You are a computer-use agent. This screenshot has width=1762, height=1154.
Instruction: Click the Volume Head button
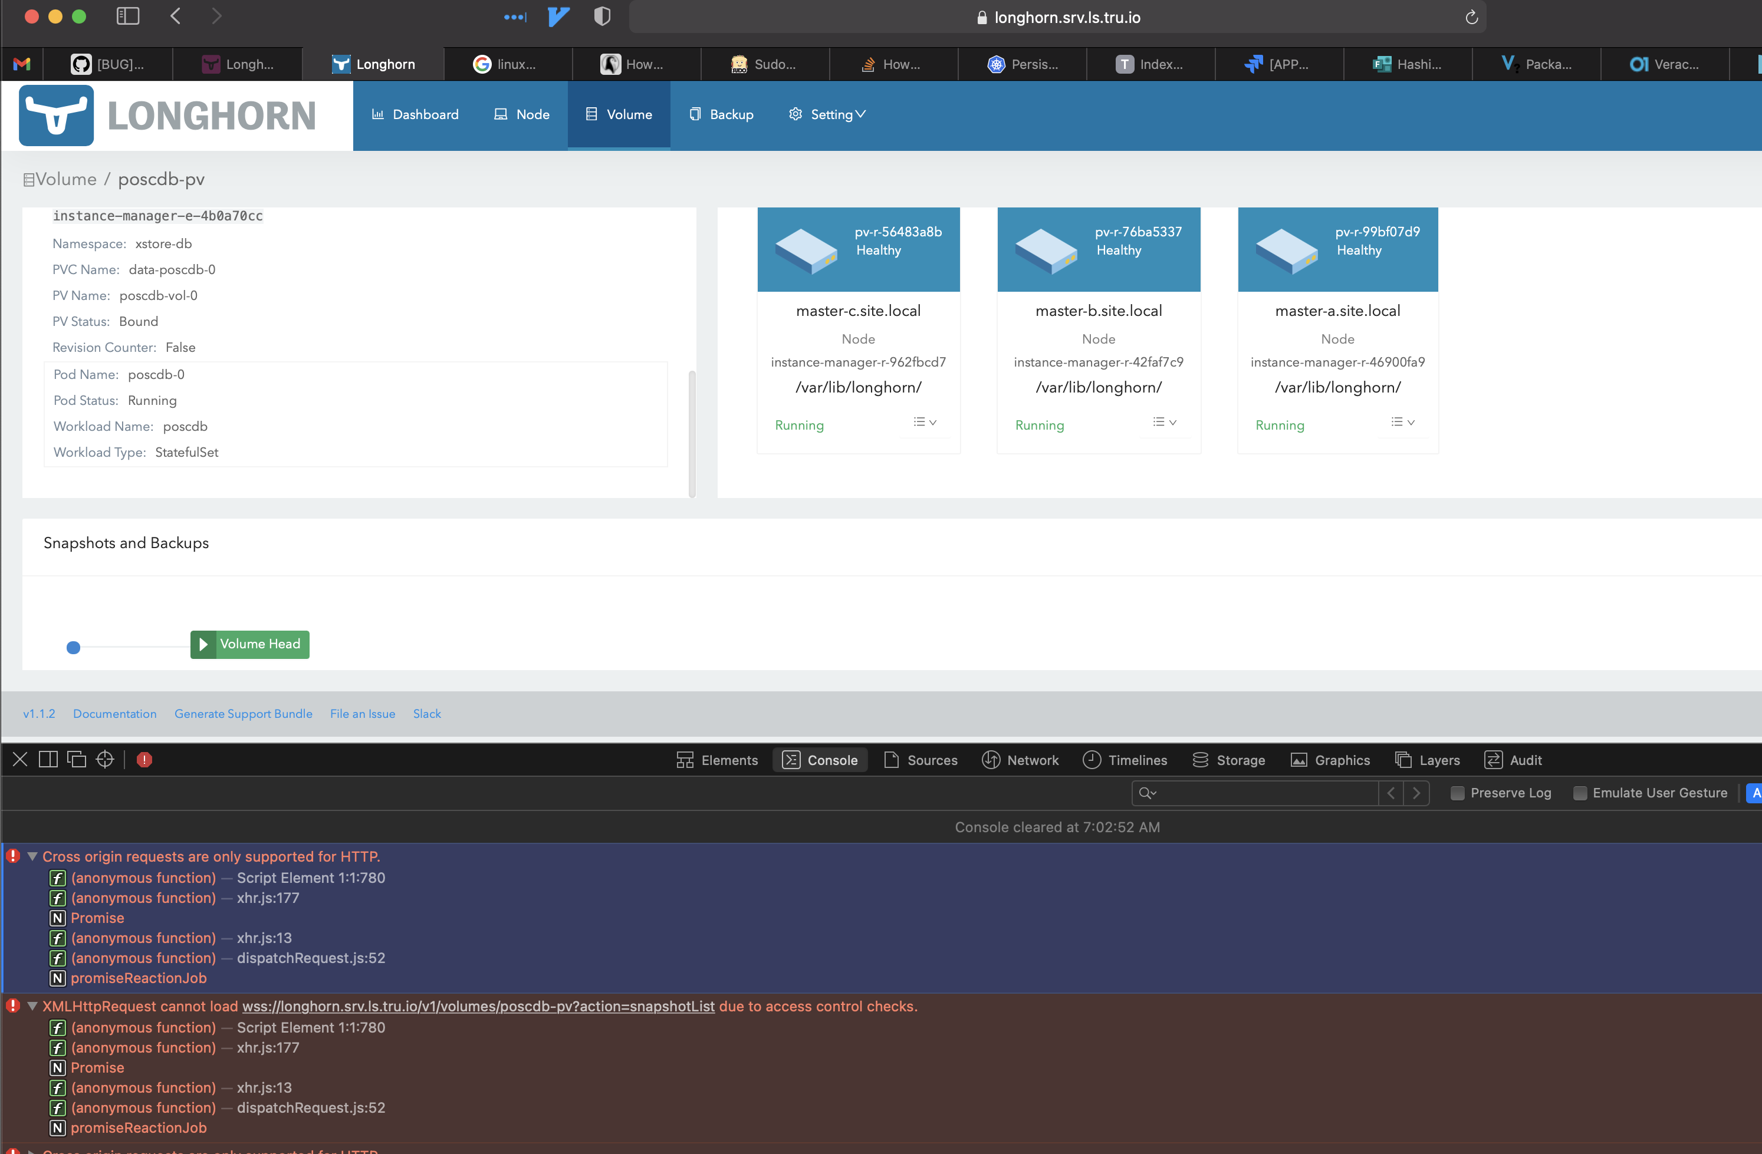point(249,644)
